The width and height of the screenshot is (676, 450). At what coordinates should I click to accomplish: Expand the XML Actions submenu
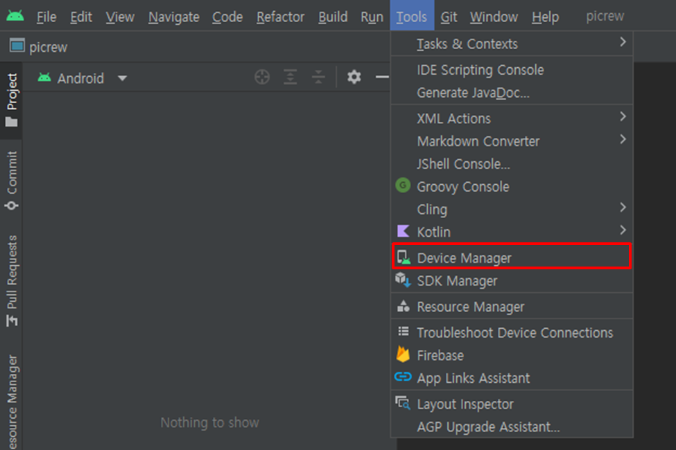[511, 118]
